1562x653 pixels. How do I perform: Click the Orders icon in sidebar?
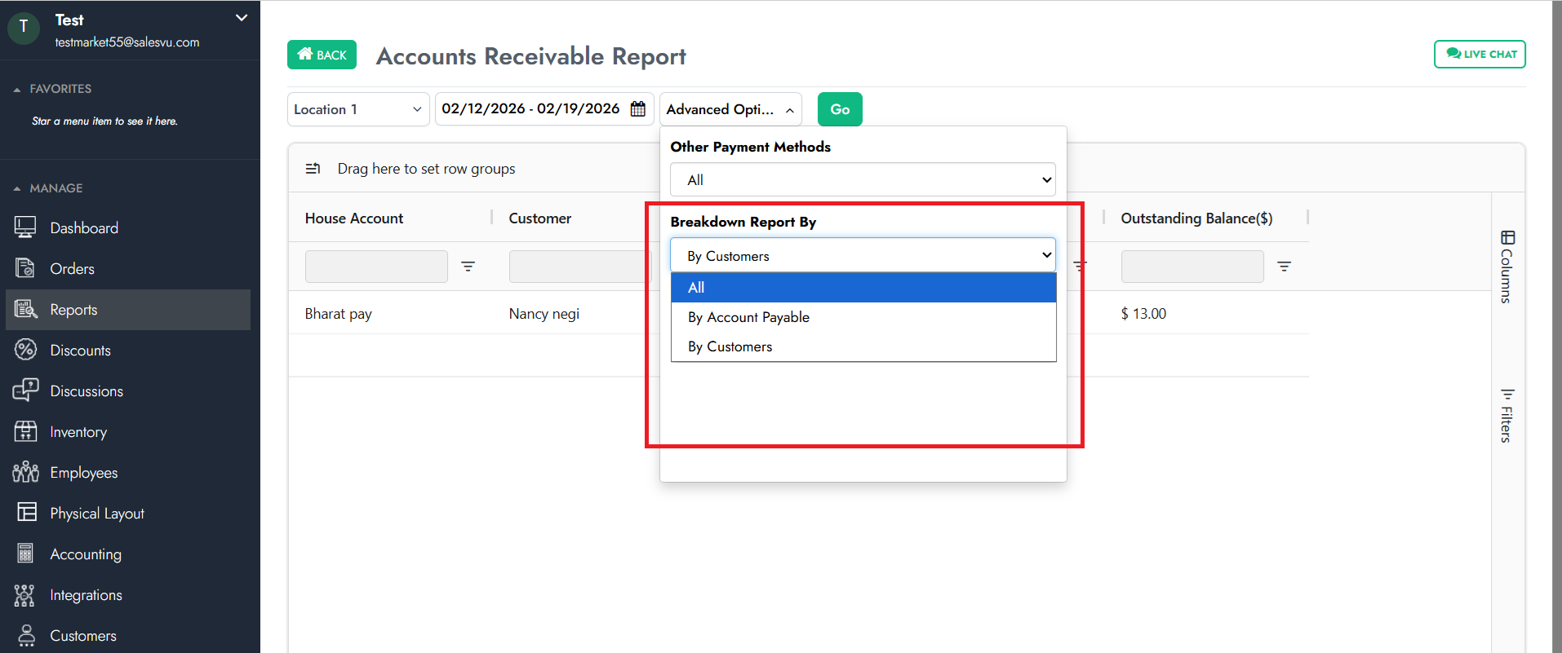click(x=25, y=268)
